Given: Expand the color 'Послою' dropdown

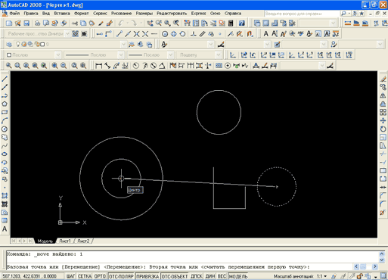Looking at the screenshot, I should click(x=58, y=54).
